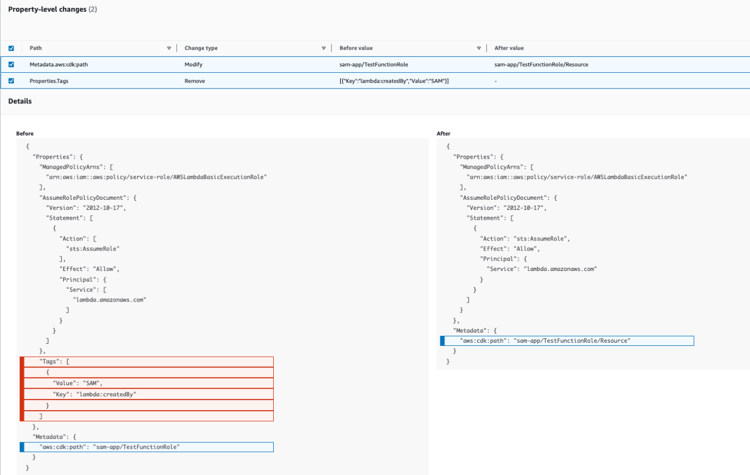
Task: Click "Service": "lambda.amazonaws.com" in After pane
Action: (542, 269)
